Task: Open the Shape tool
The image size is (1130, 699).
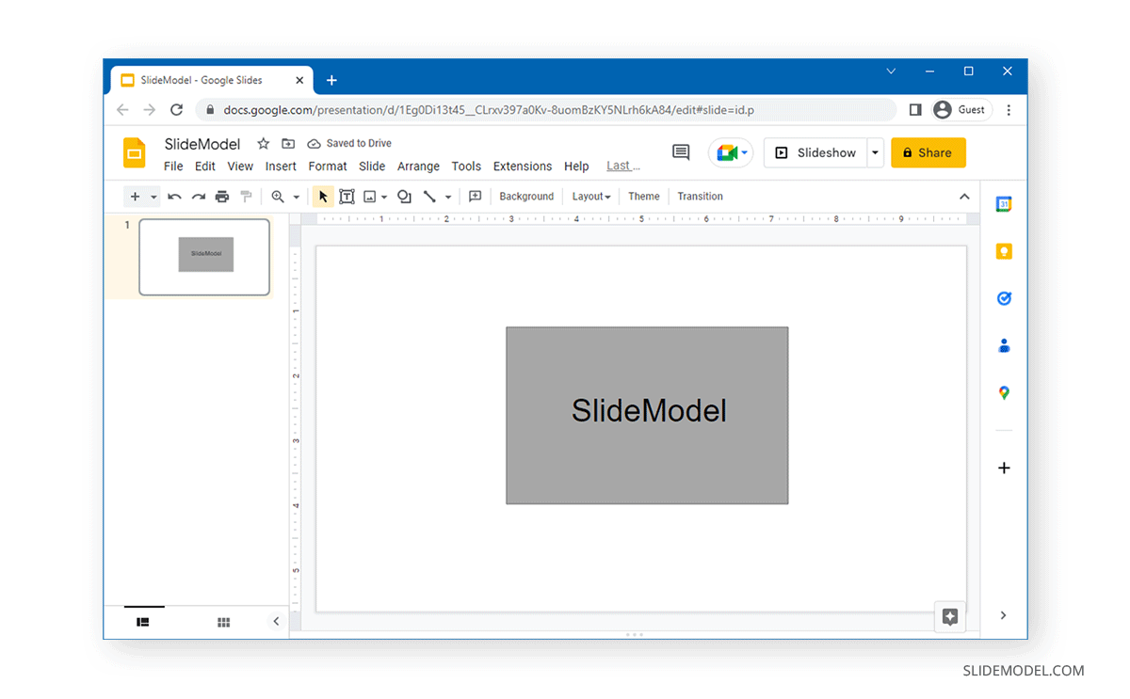Action: click(x=404, y=196)
